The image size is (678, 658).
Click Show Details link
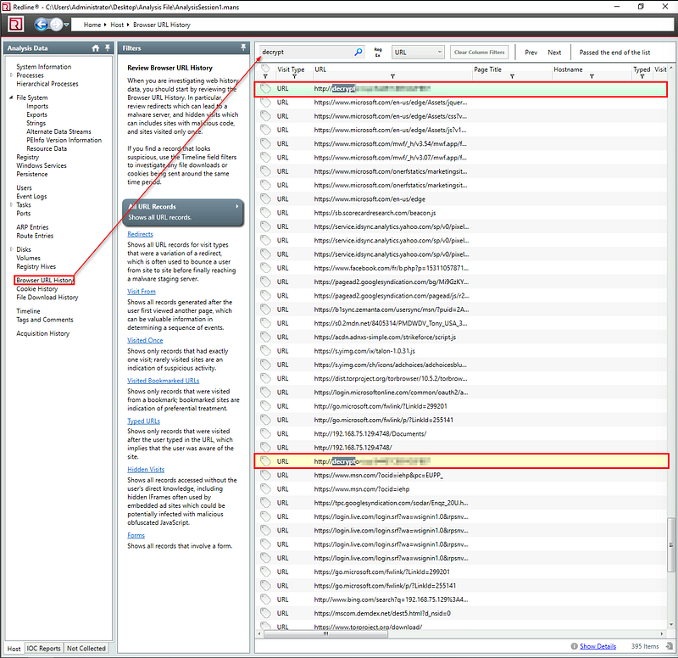pyautogui.click(x=597, y=646)
